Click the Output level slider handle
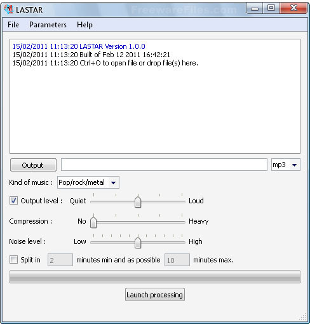310x324 pixels. tap(138, 202)
